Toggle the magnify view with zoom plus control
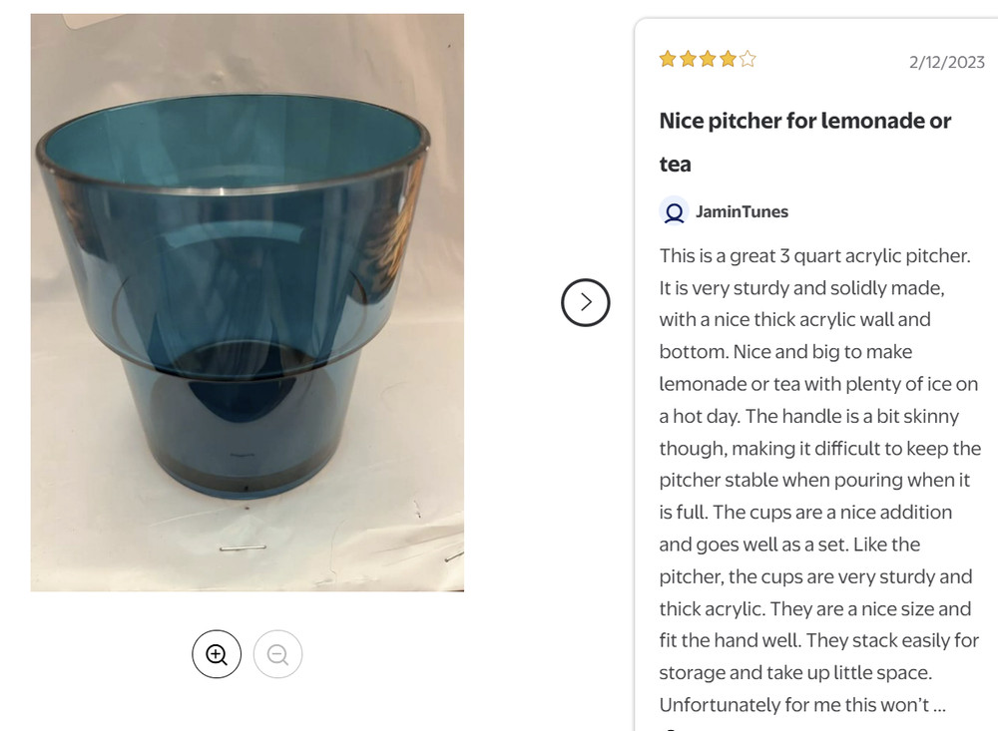 217,653
